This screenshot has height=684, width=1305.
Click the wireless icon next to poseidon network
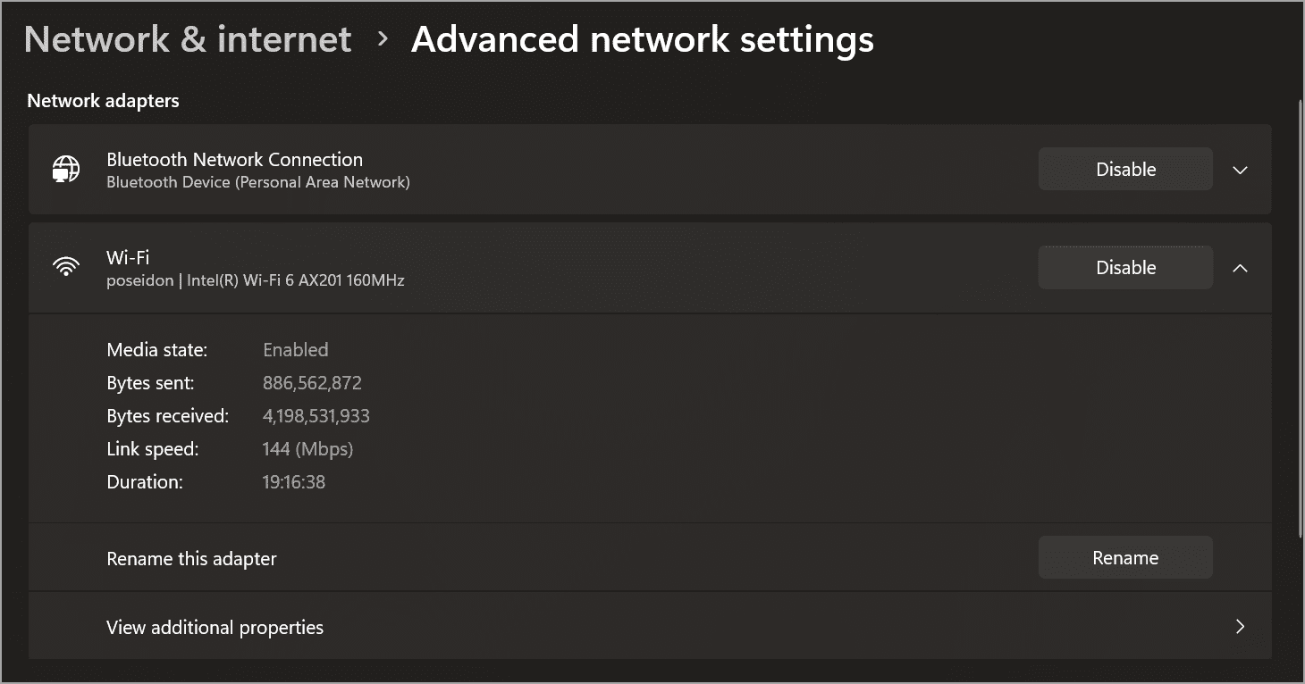[66, 265]
